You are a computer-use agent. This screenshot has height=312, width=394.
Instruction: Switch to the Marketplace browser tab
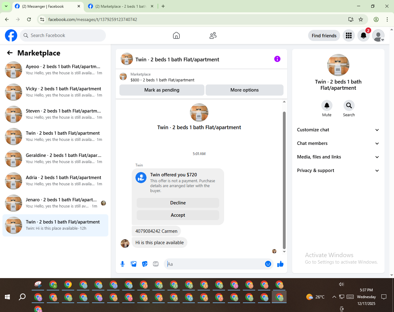coord(120,6)
